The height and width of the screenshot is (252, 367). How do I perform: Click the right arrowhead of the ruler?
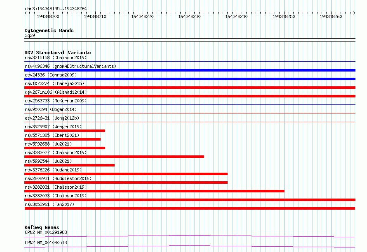(354, 13)
